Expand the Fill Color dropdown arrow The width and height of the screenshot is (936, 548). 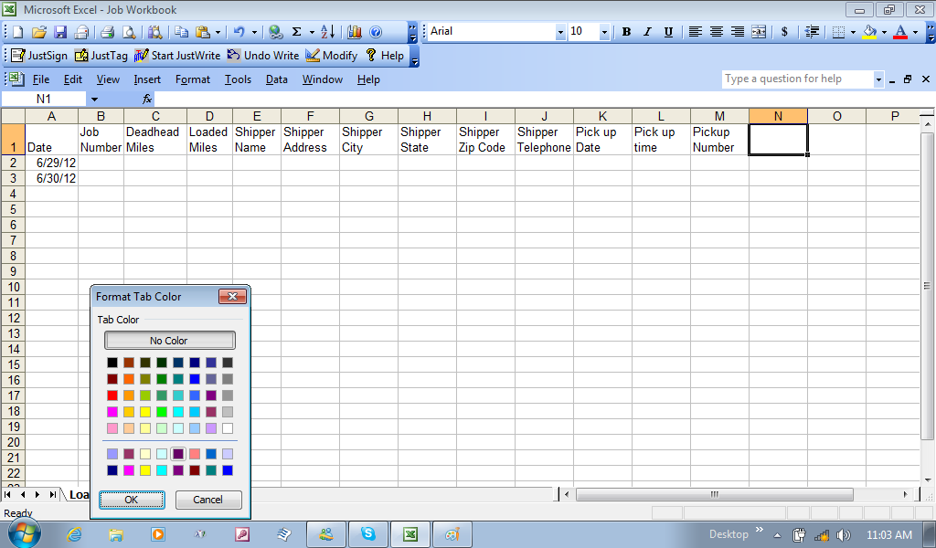(x=884, y=32)
